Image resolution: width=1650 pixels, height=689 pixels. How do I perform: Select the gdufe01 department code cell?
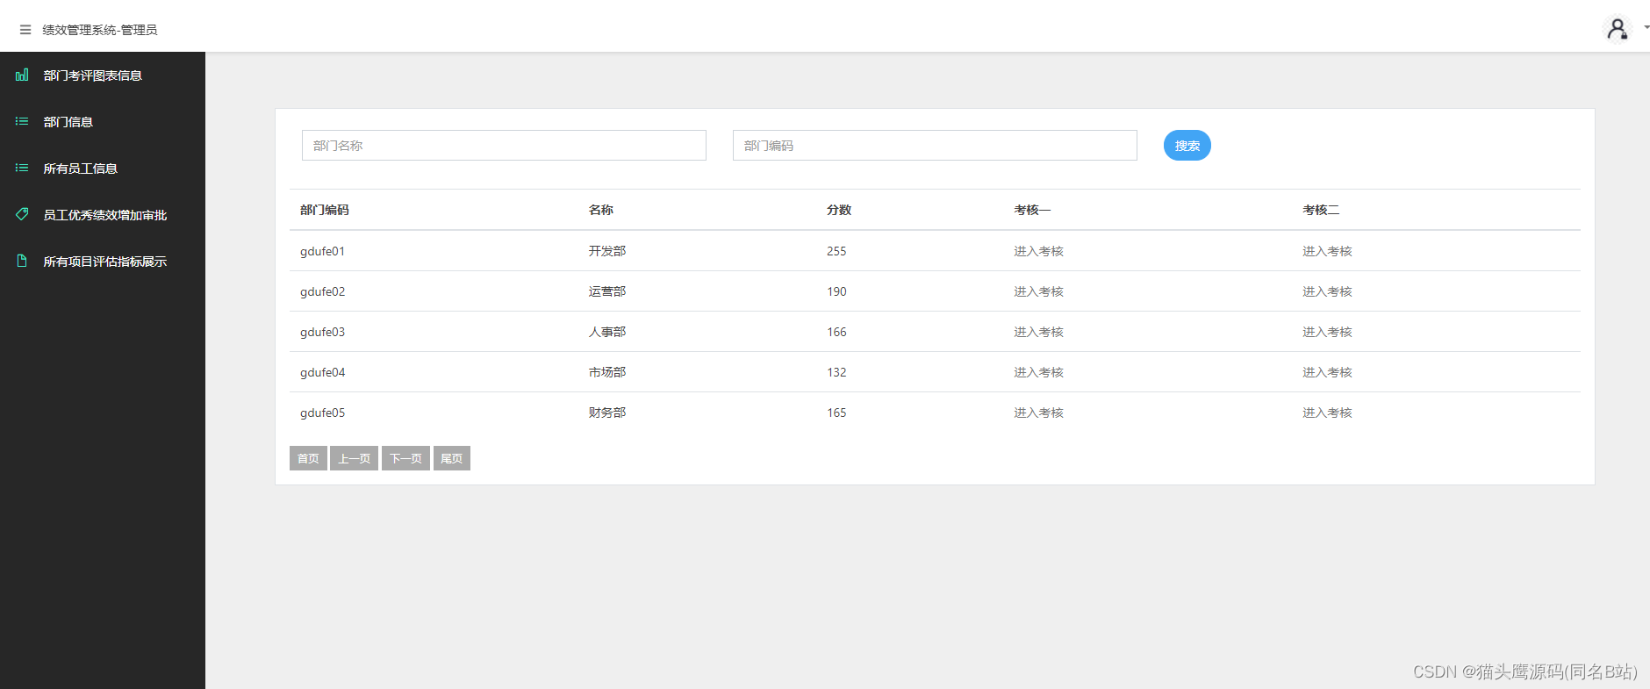click(x=323, y=251)
